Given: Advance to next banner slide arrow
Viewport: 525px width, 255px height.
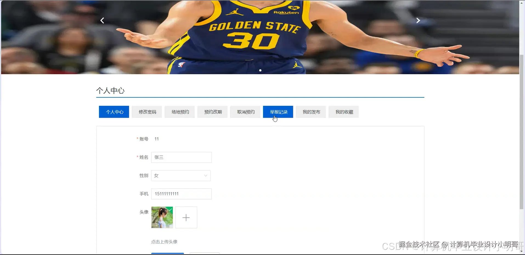Looking at the screenshot, I should point(418,21).
